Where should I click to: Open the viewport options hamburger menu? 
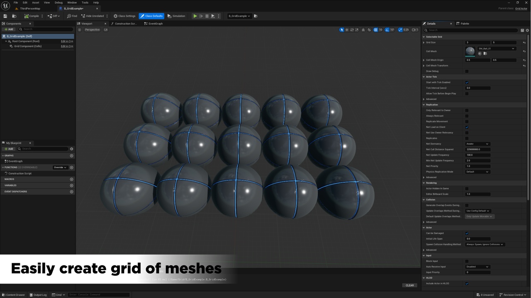[80, 30]
